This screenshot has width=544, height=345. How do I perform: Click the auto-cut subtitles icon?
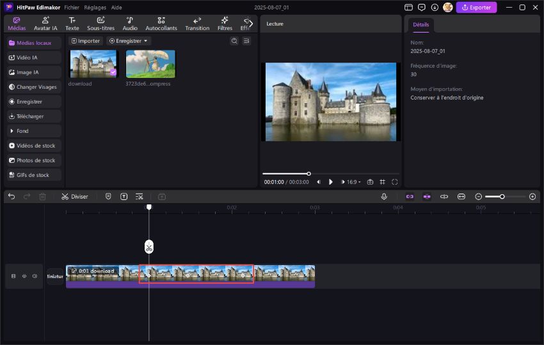(139, 196)
